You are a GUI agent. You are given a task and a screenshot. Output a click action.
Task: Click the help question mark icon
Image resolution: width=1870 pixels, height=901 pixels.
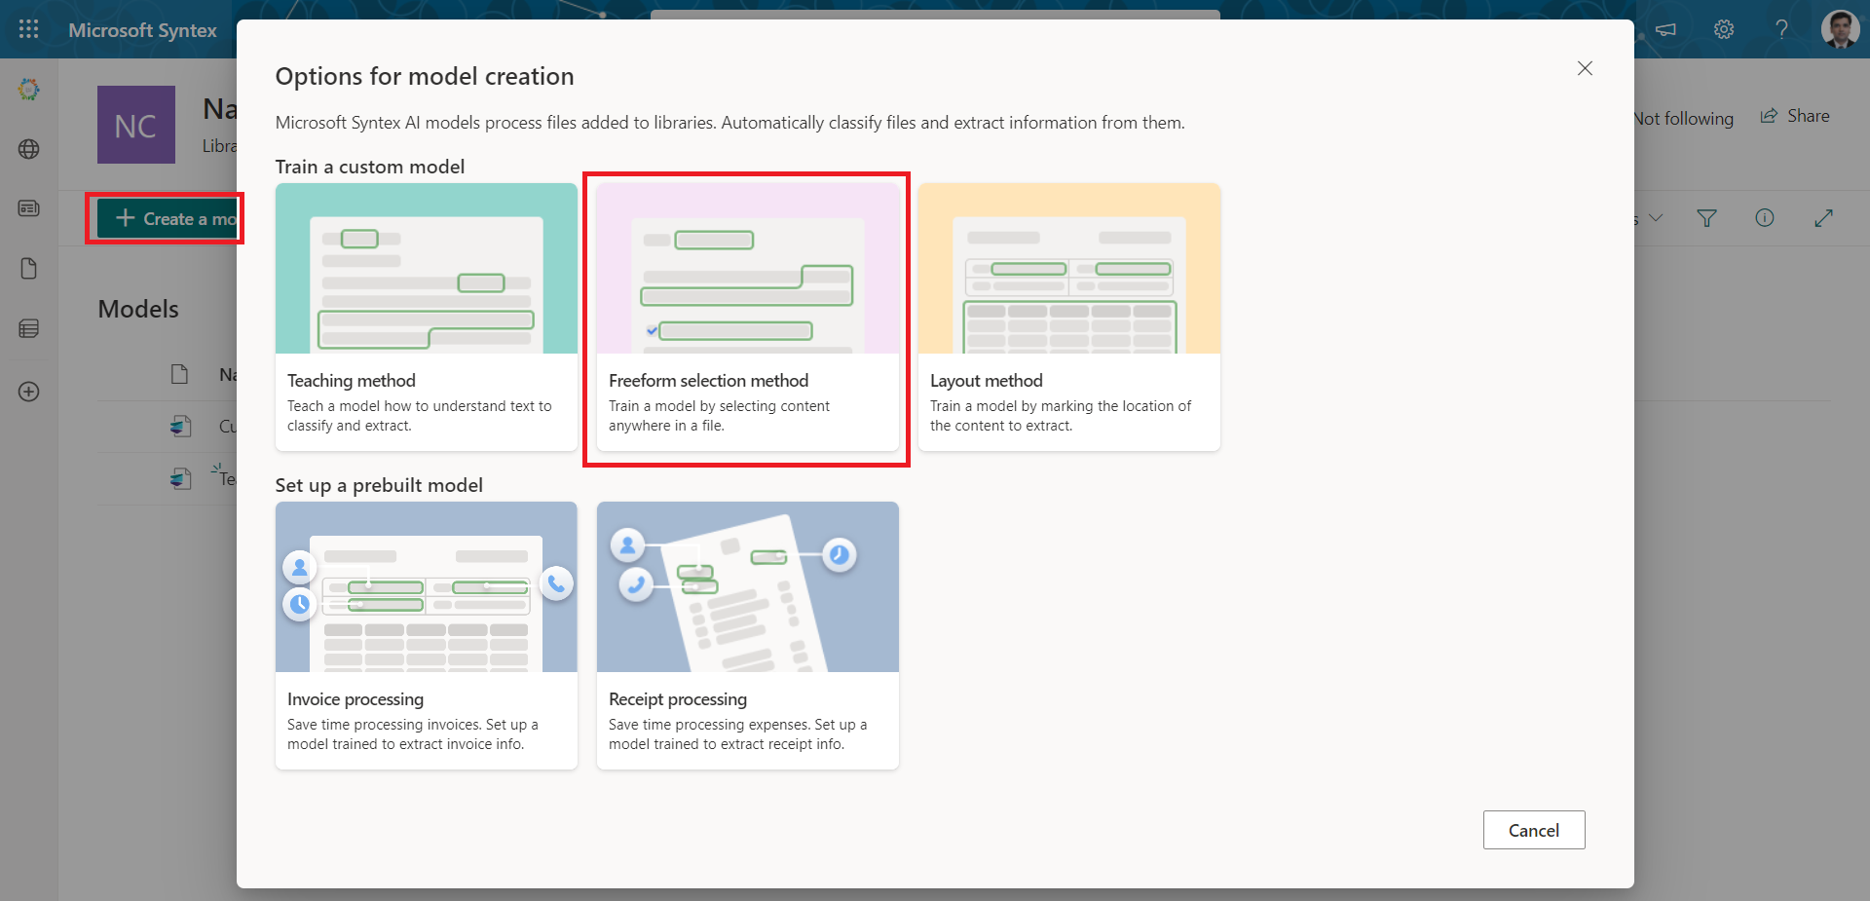[1781, 29]
